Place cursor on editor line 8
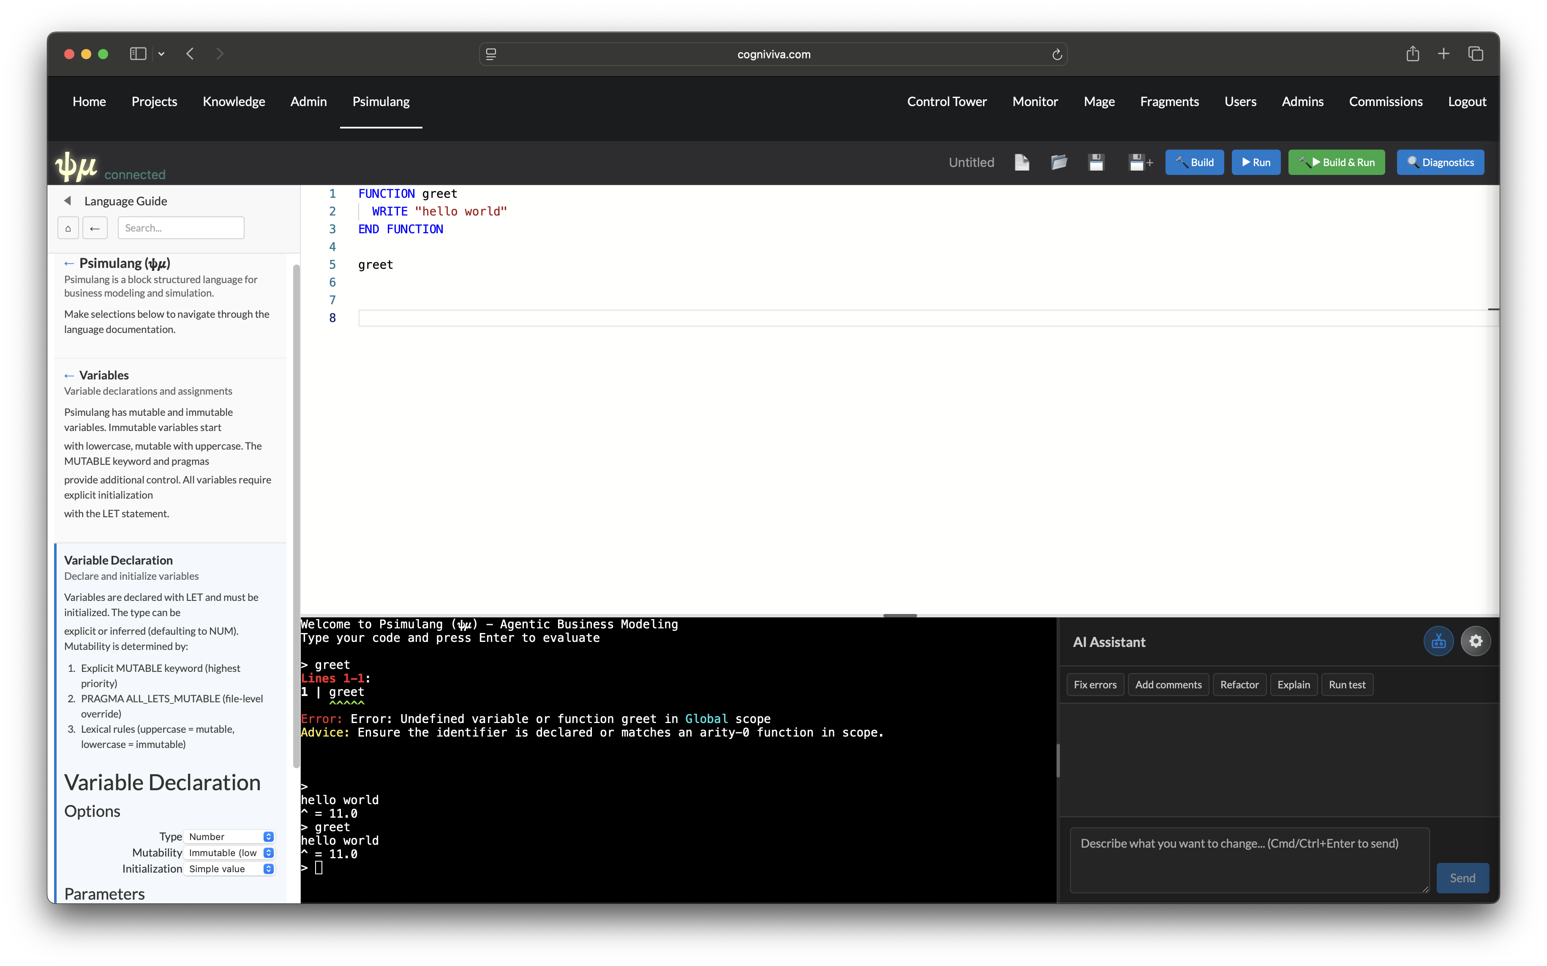Image resolution: width=1547 pixels, height=966 pixels. (x=928, y=317)
